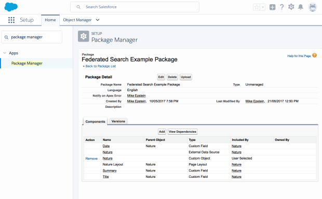Click the Quick Find box containing package manager

coord(32,37)
